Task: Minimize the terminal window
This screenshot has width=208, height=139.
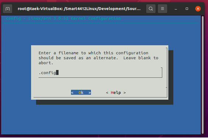Action: (176, 9)
